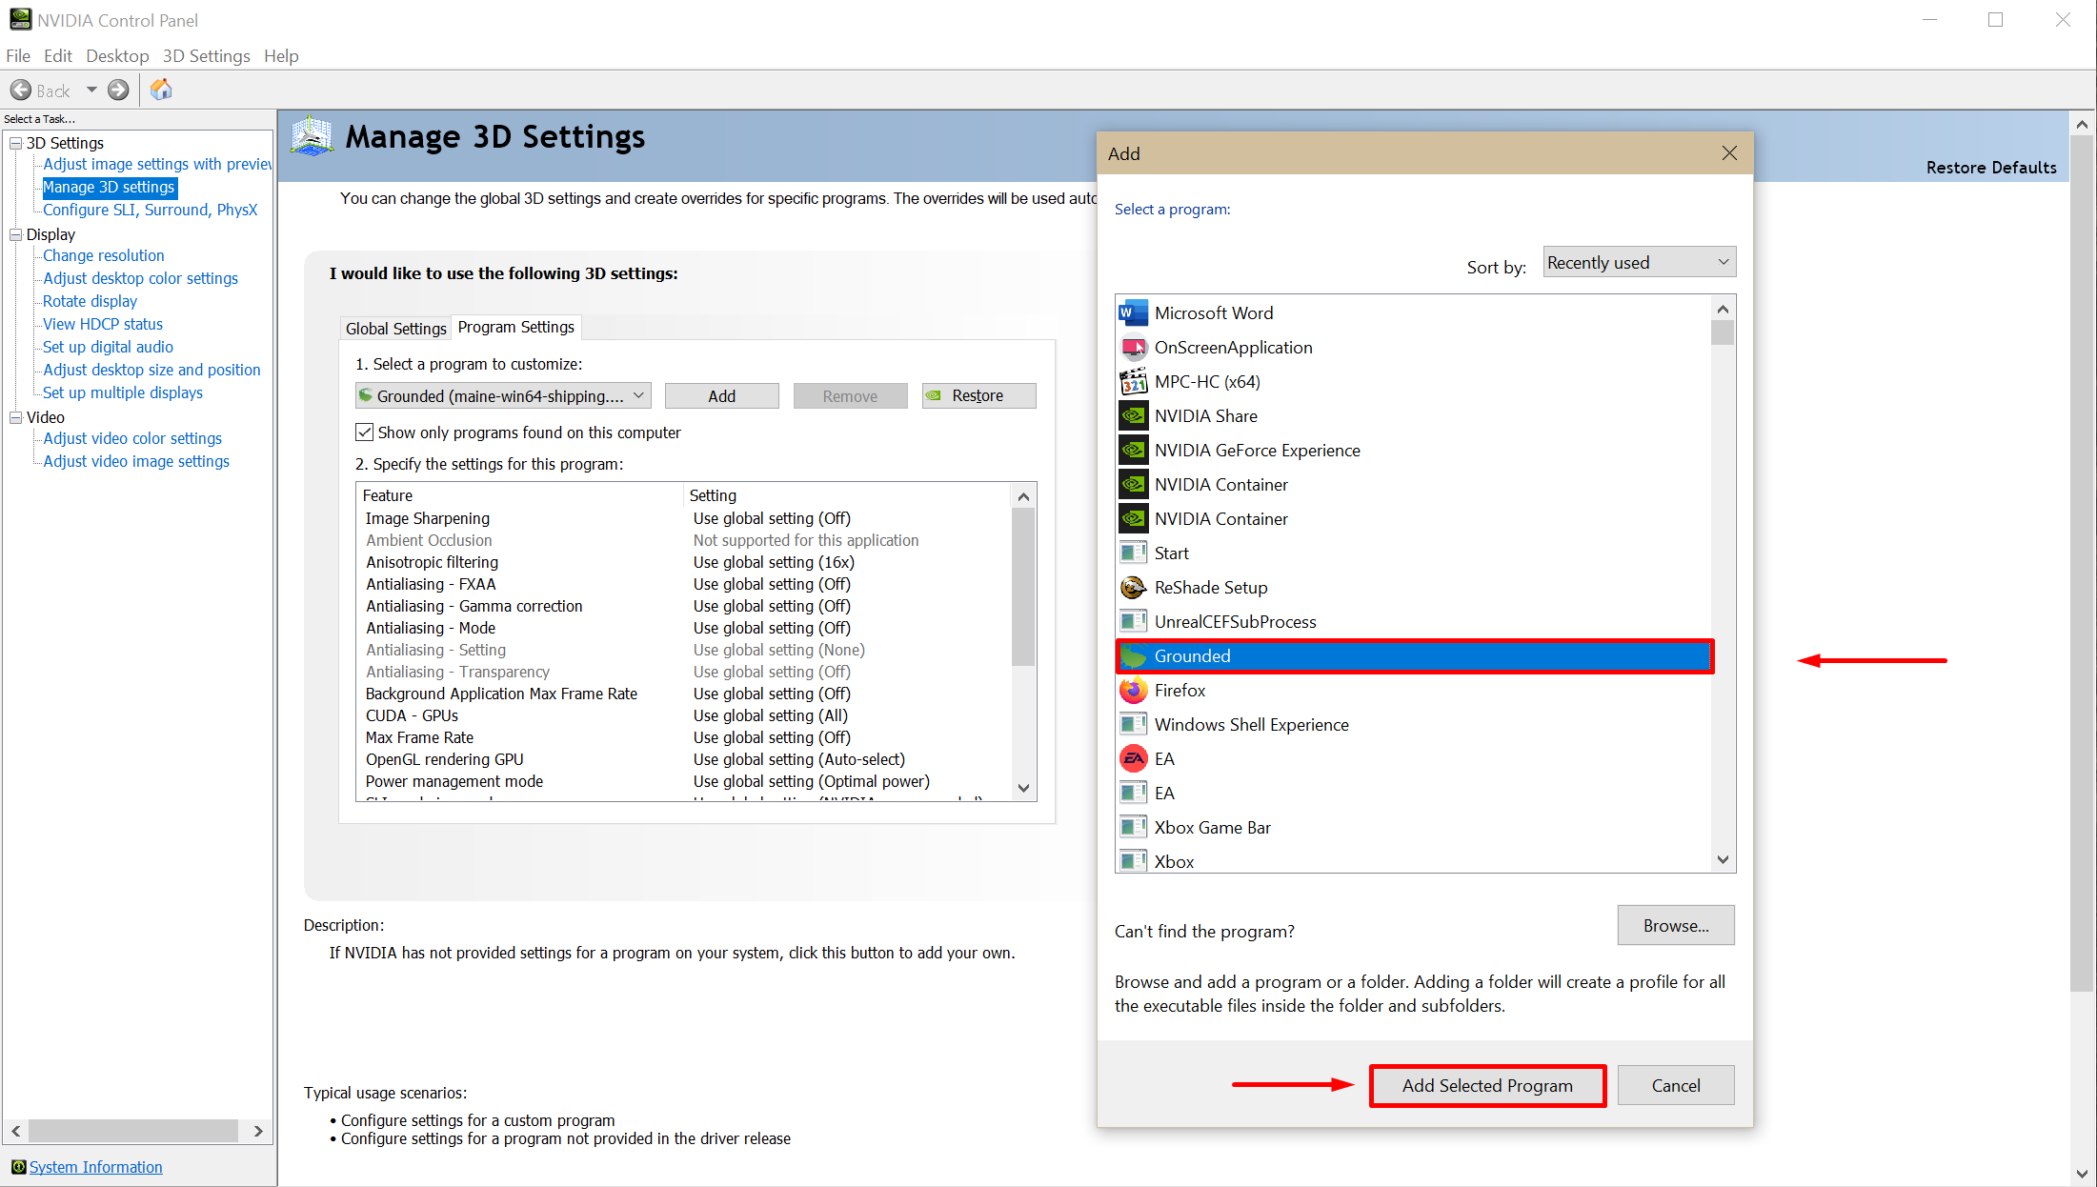Screen dimensions: 2097x1187
Task: Open the Desktop menu
Action: click(117, 56)
